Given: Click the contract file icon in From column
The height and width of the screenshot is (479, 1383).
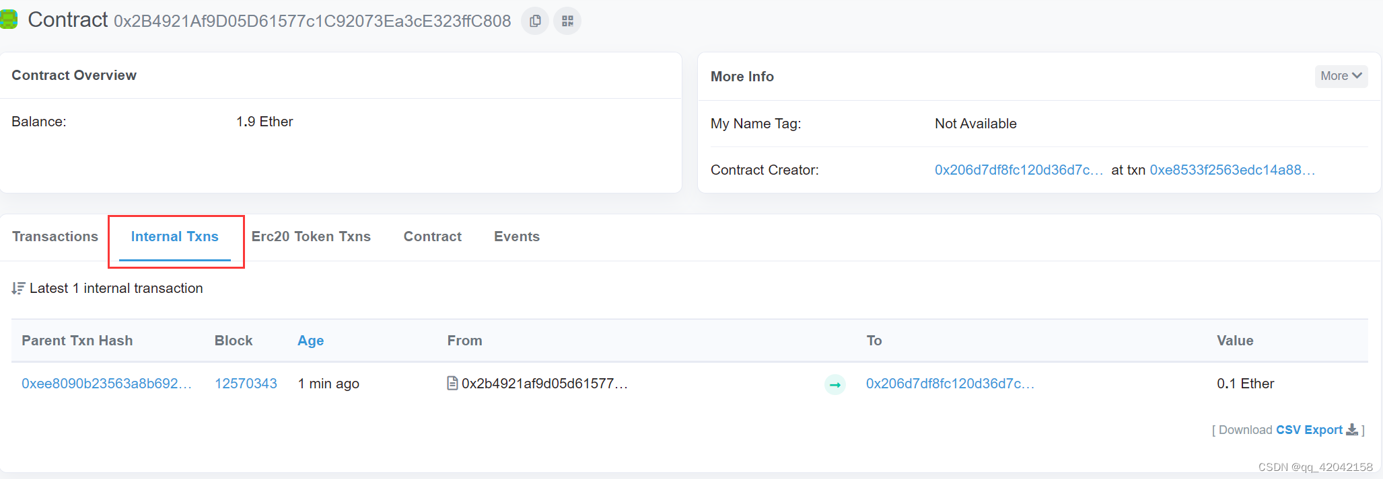Looking at the screenshot, I should point(453,383).
